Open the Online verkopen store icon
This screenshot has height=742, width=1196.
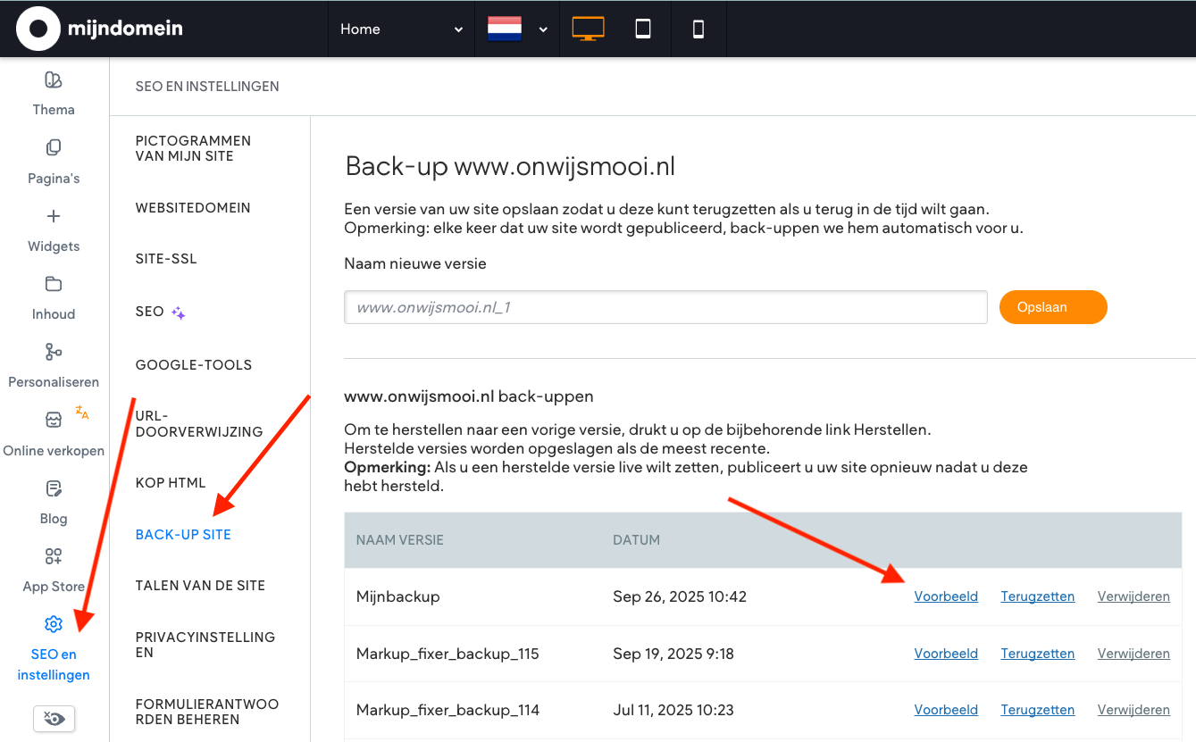coord(54,420)
